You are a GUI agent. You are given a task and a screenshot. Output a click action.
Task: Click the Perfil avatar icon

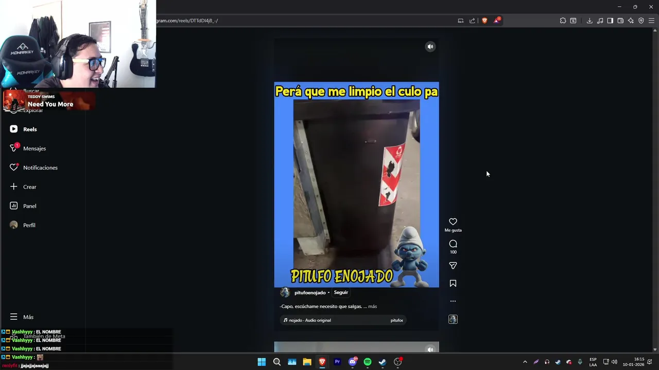click(14, 225)
